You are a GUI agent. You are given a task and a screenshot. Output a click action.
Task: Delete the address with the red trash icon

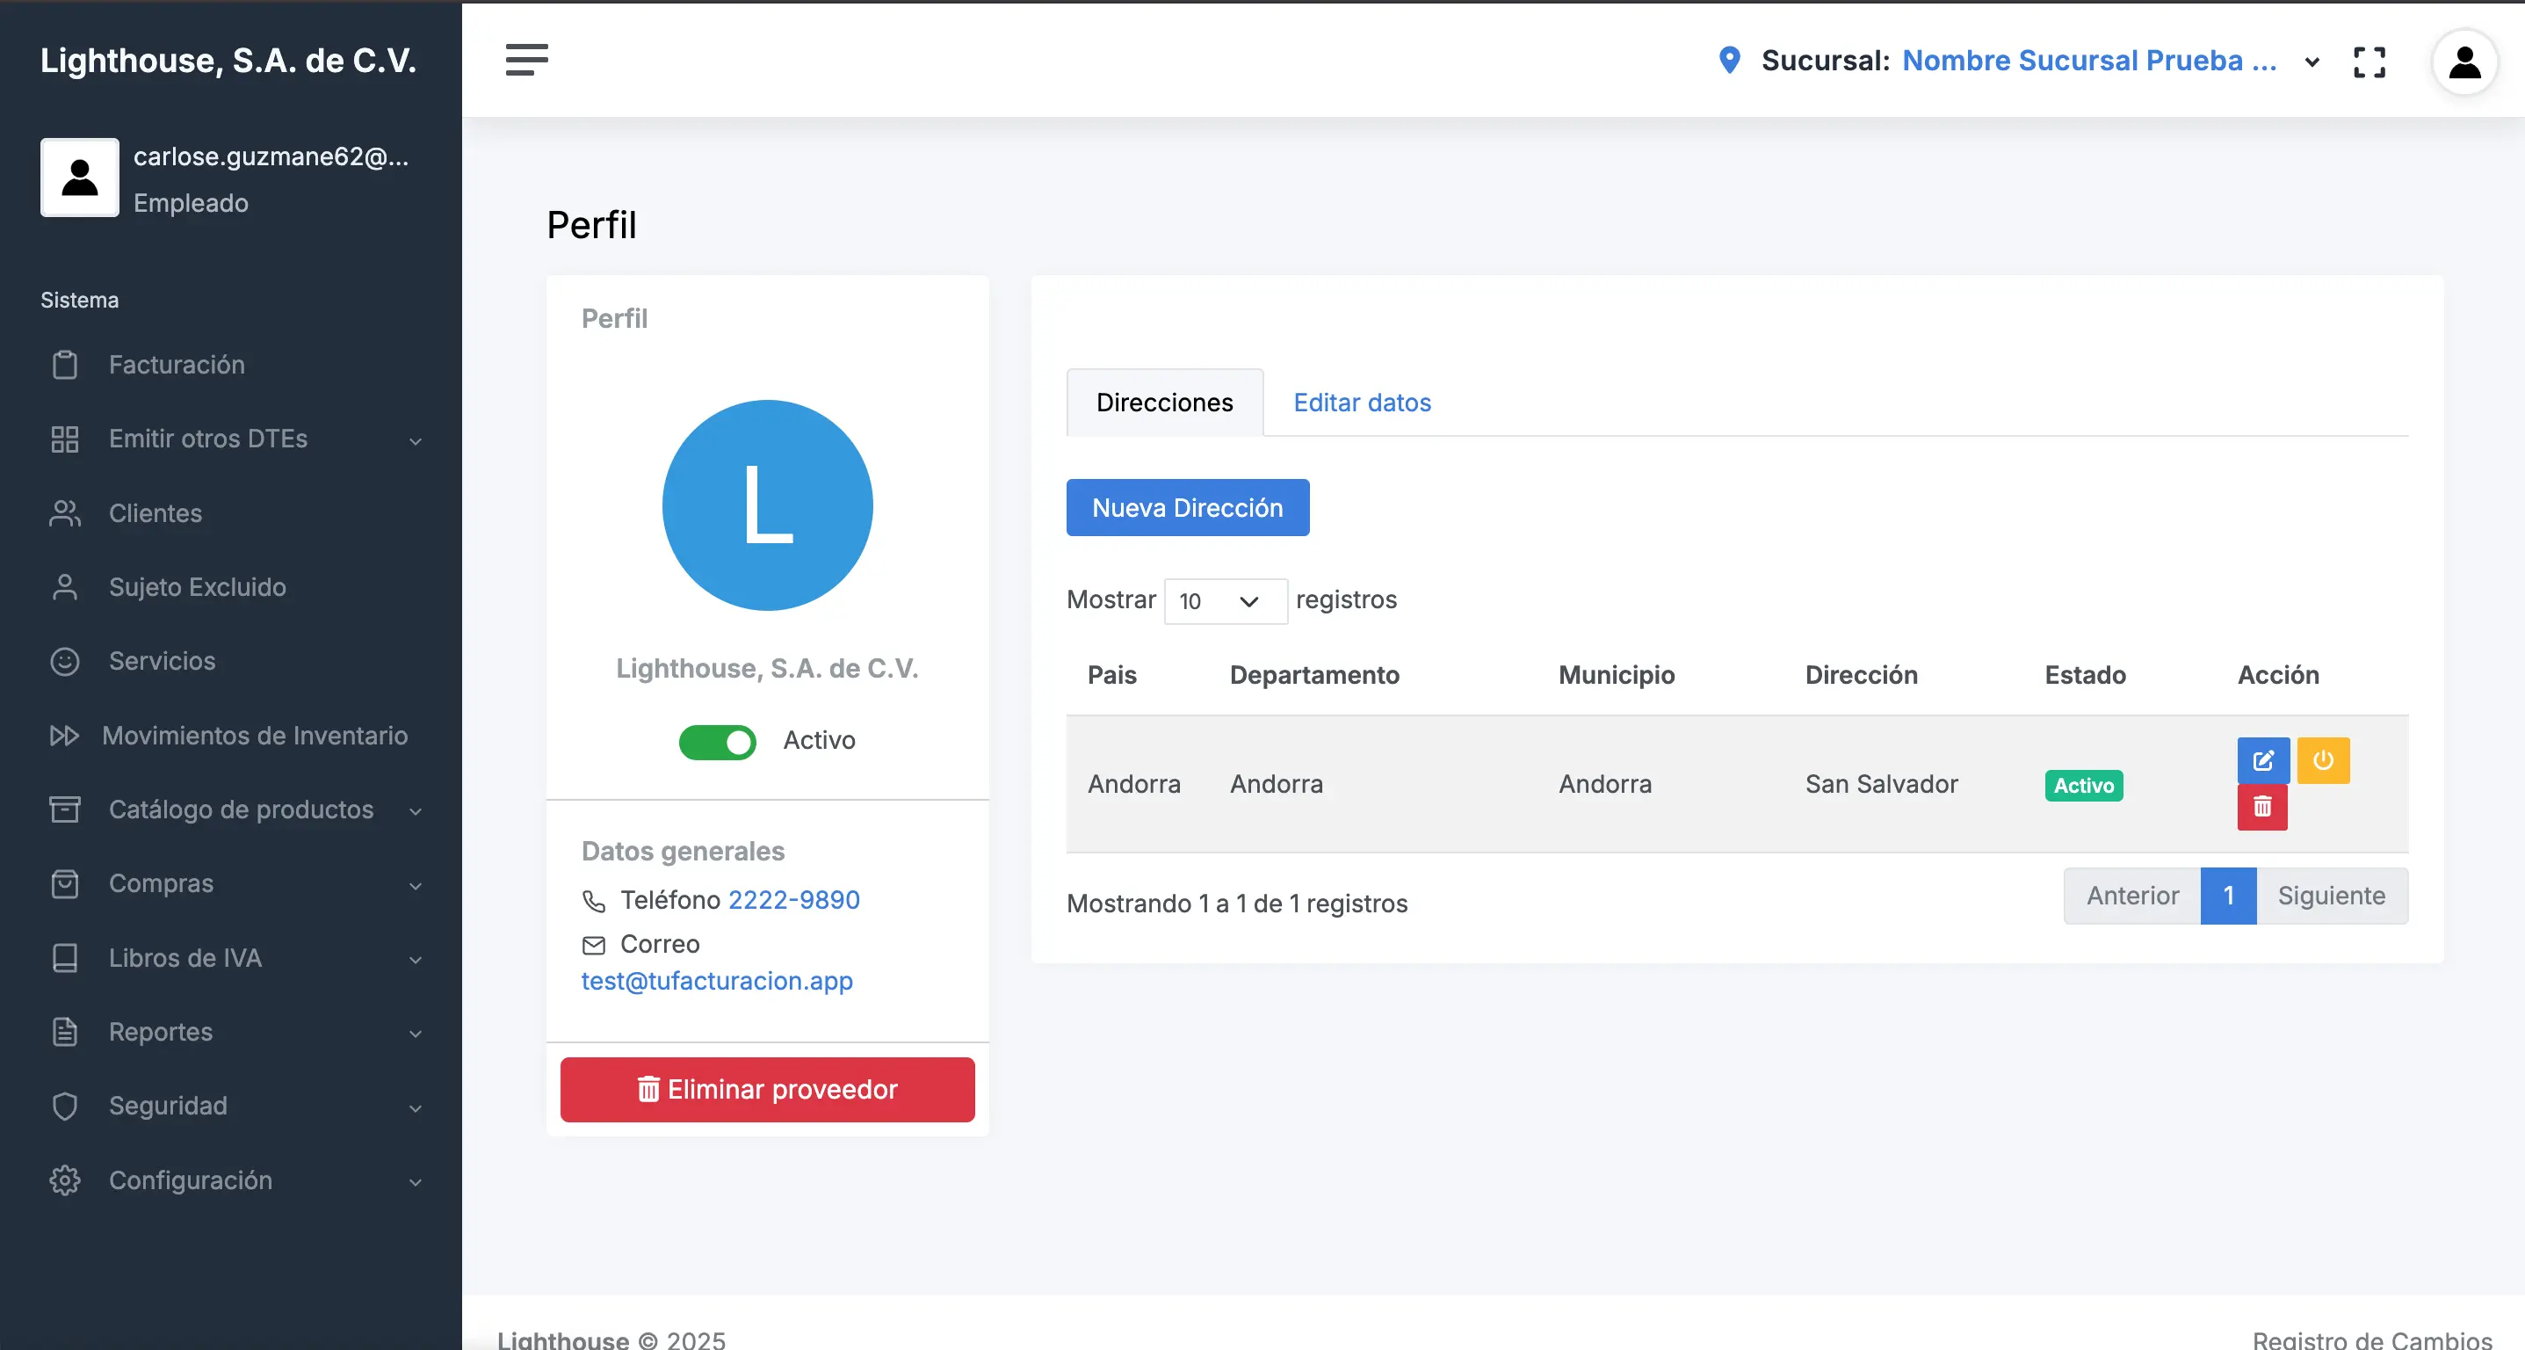2262,807
